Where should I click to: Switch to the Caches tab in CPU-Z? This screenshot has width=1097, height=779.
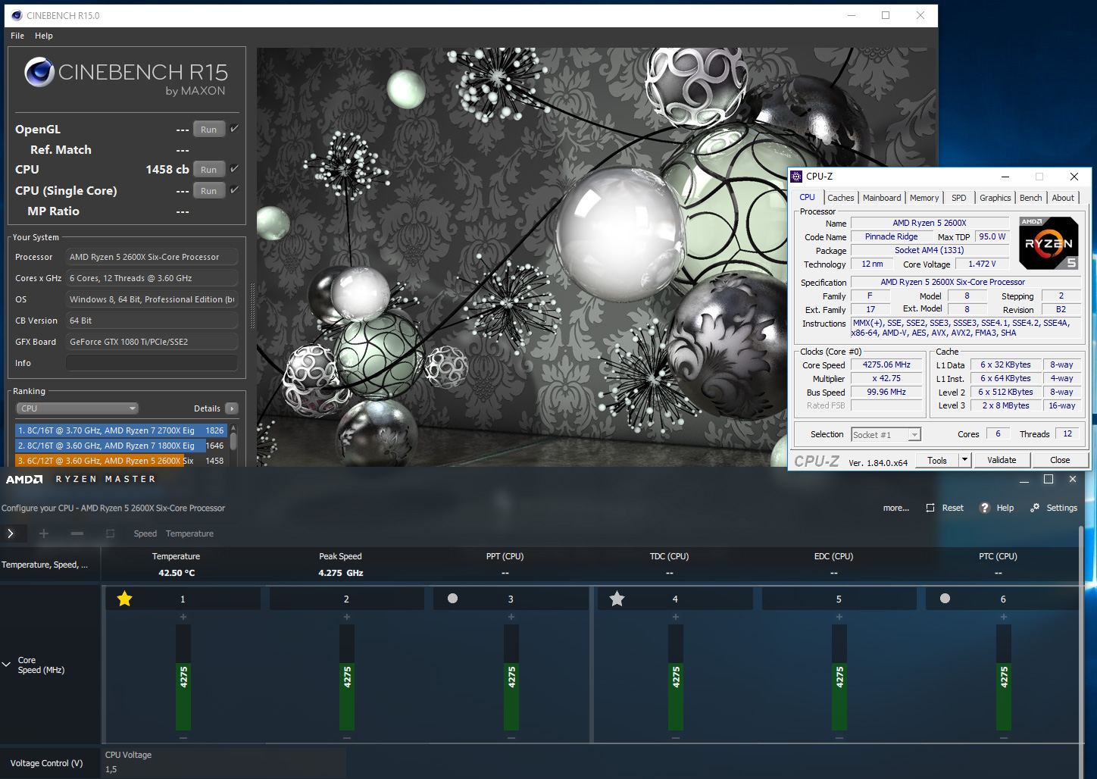click(x=840, y=198)
